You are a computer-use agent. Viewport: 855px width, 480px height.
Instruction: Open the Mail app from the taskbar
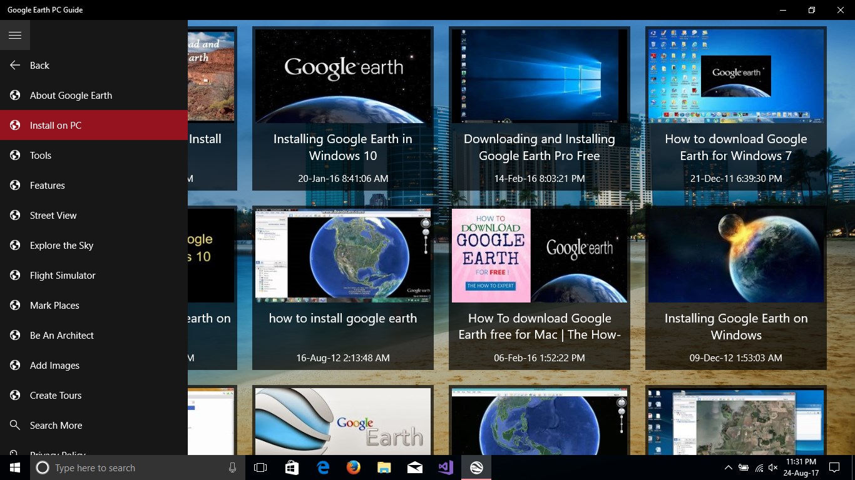coord(415,467)
